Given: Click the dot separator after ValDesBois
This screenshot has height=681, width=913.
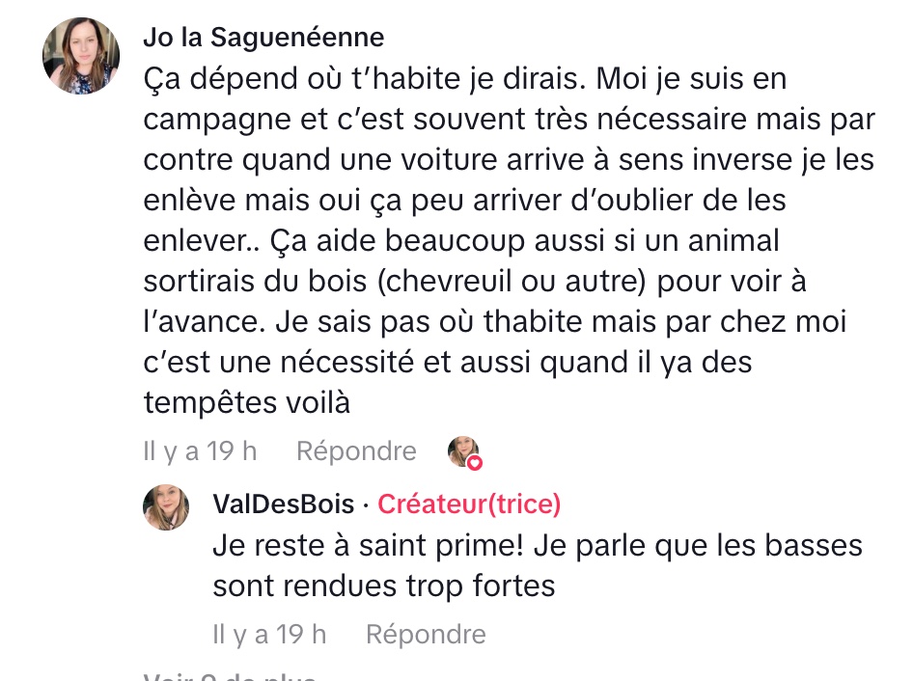Looking at the screenshot, I should [366, 504].
